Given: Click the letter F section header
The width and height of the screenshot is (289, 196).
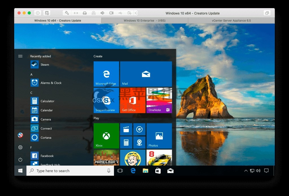Looking at the screenshot, I should pos(31,148).
